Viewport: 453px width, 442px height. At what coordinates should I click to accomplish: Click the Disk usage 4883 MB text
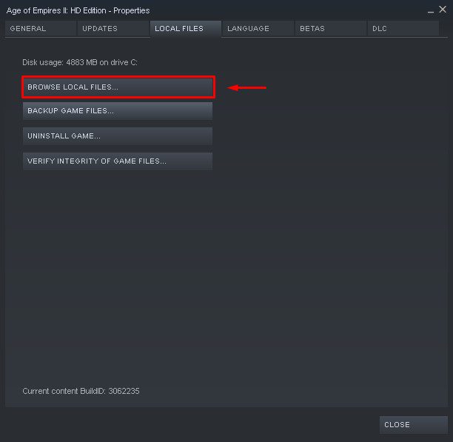tap(80, 62)
